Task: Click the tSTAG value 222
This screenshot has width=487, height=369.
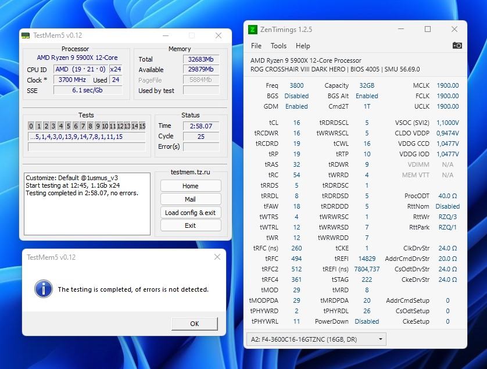Action: pos(367,280)
